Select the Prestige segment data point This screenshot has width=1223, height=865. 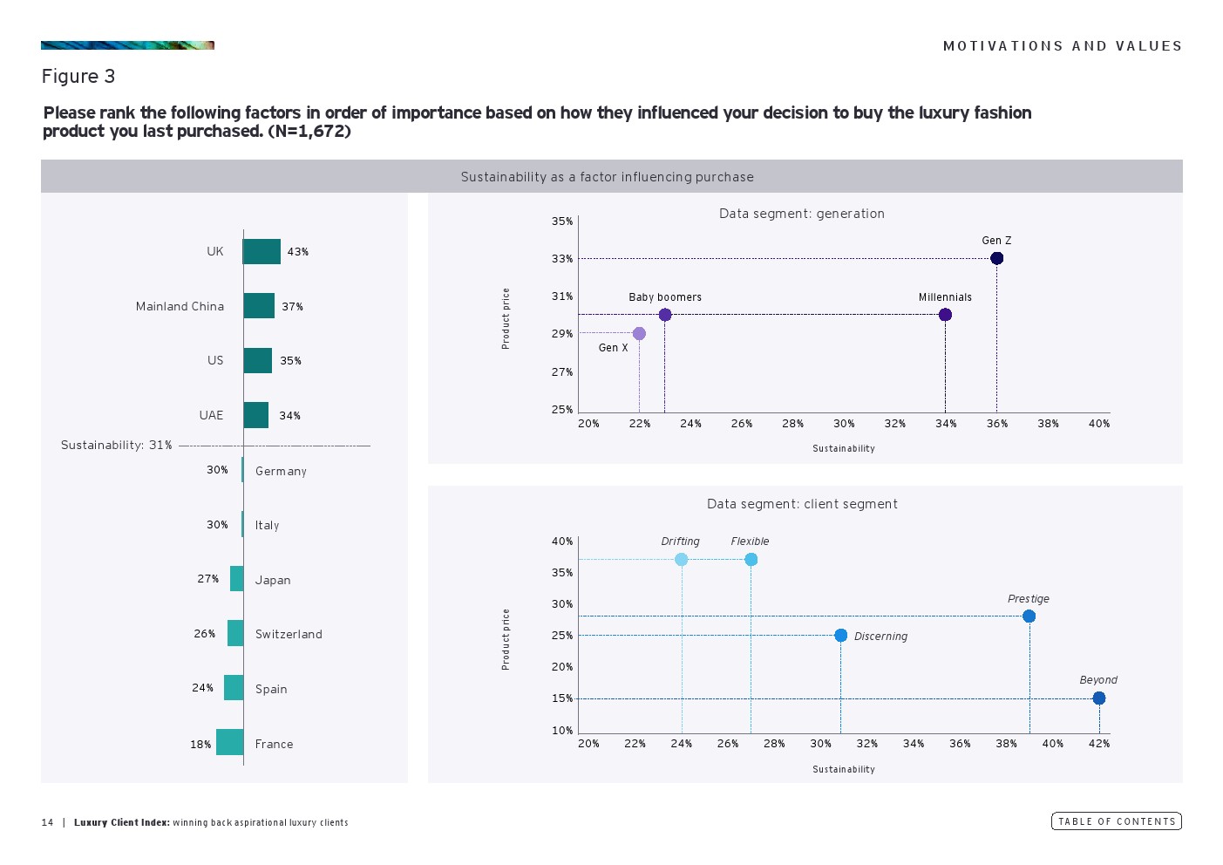coord(1029,616)
